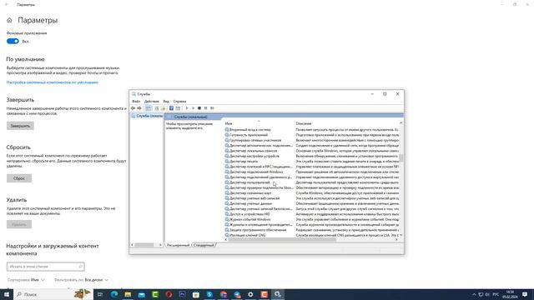
Task: Turn off the Фоновые приложения toggle
Action: click(x=13, y=41)
